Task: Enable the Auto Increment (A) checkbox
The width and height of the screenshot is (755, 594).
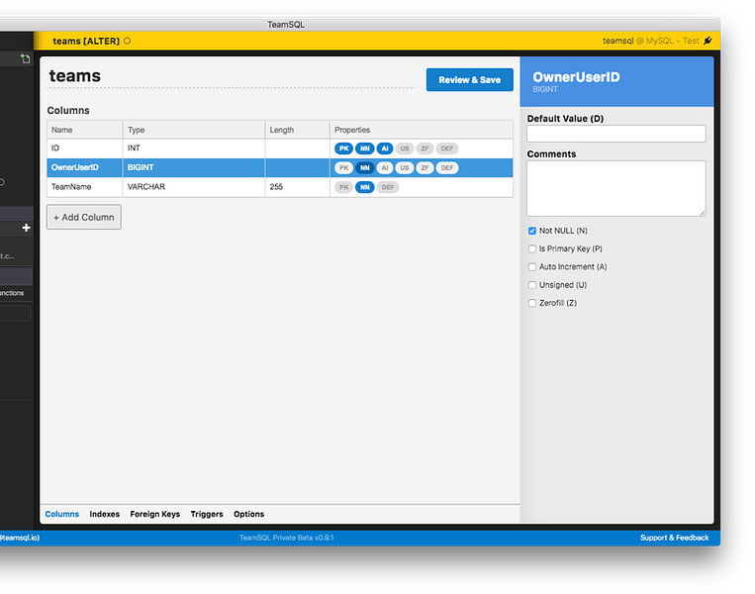Action: (532, 267)
